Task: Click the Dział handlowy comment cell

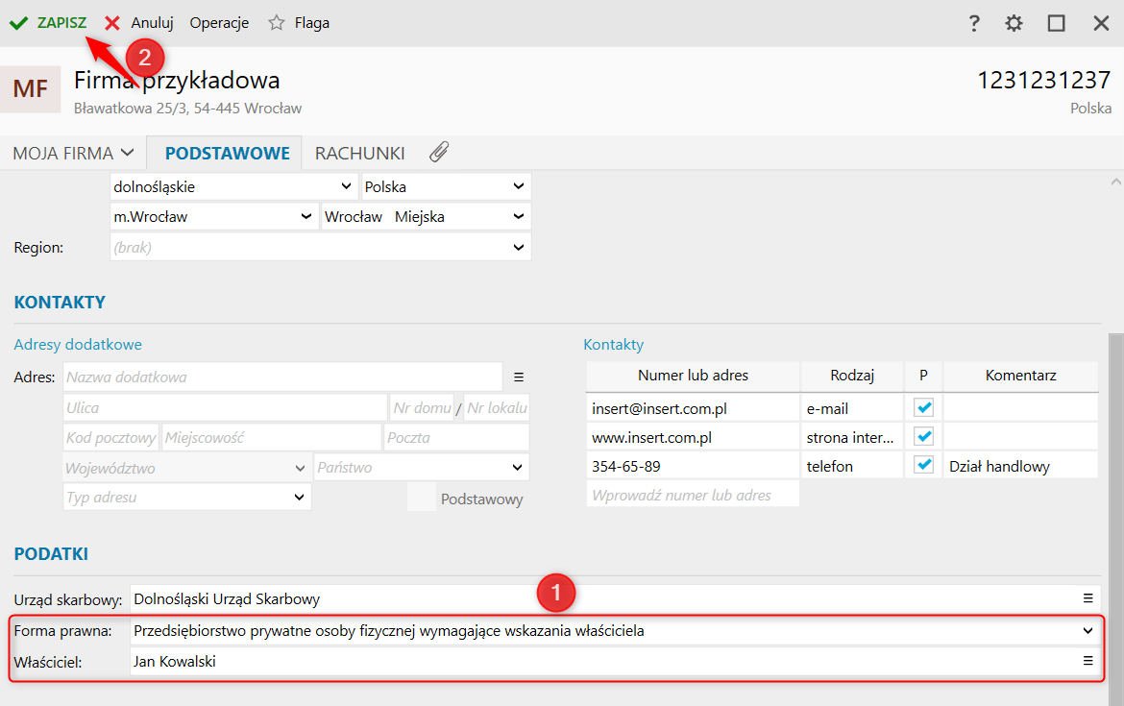Action: 1021,466
